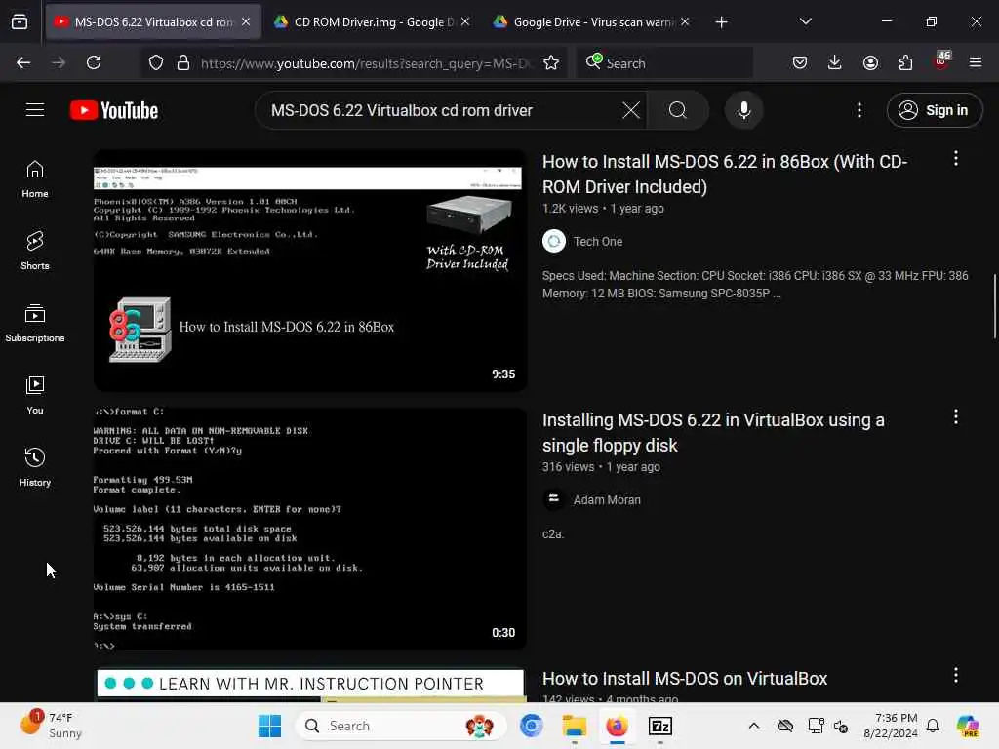The width and height of the screenshot is (999, 749).
Task: Open How to Install MS-DOS 6.22 in 86Box title
Action: 725,174
